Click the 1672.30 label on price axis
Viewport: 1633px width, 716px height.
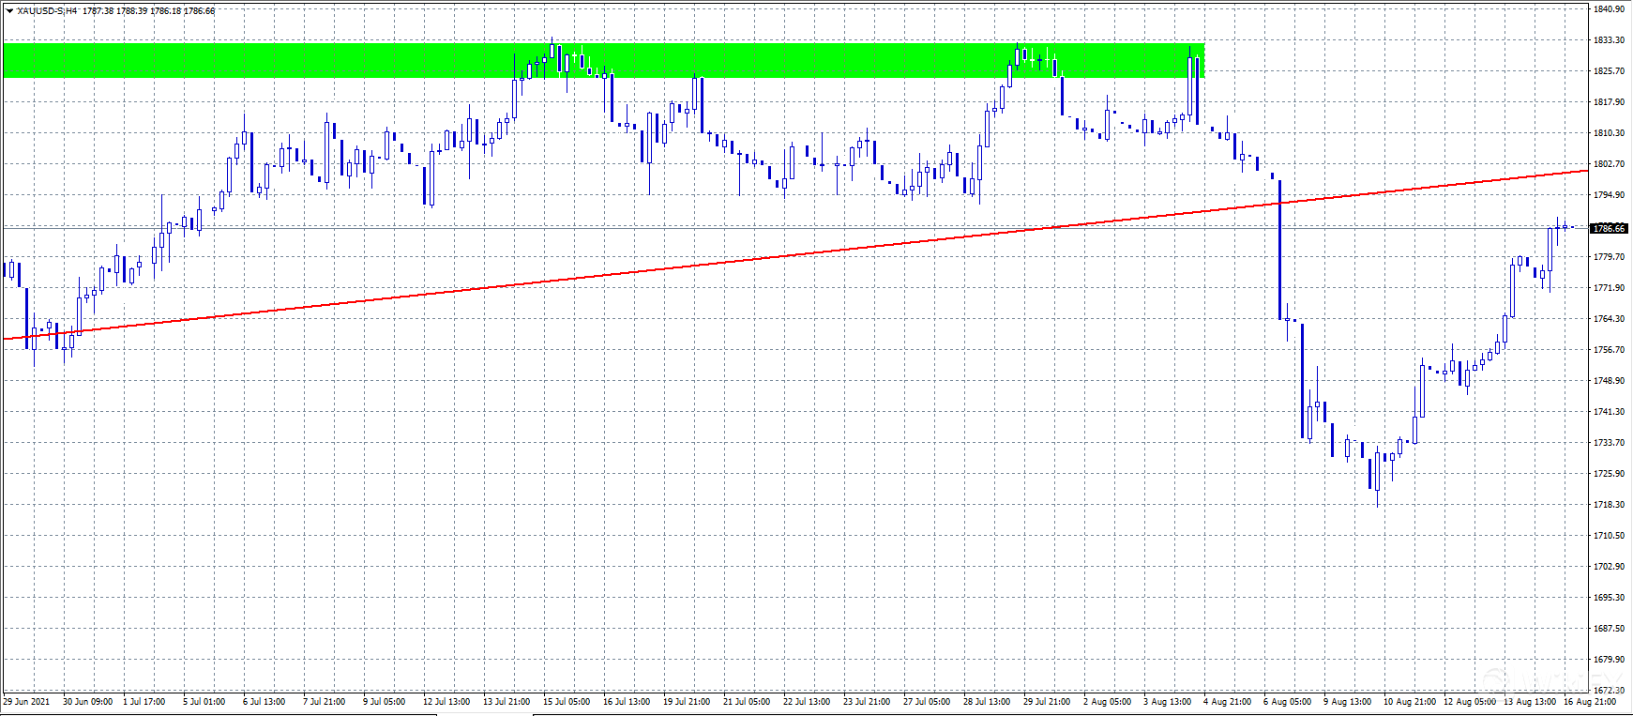1609,690
